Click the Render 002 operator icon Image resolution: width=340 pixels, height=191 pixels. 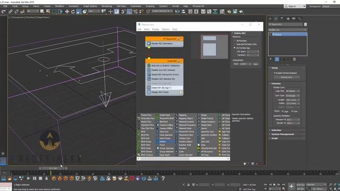pos(149,44)
